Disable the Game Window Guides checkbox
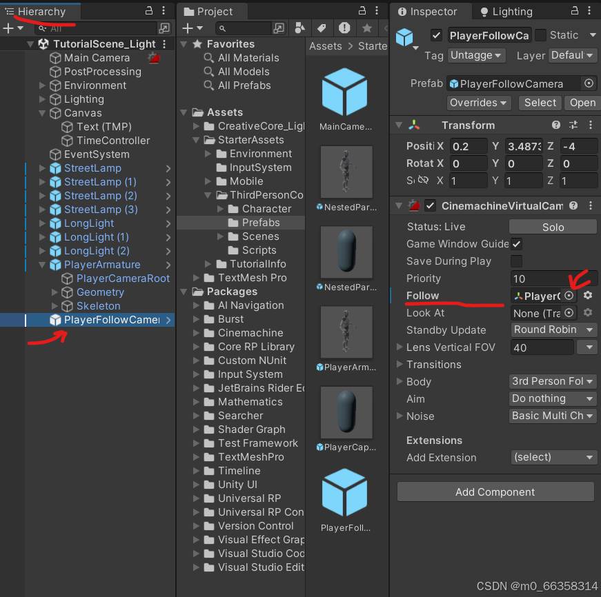Viewport: 601px width, 597px height. click(x=516, y=244)
